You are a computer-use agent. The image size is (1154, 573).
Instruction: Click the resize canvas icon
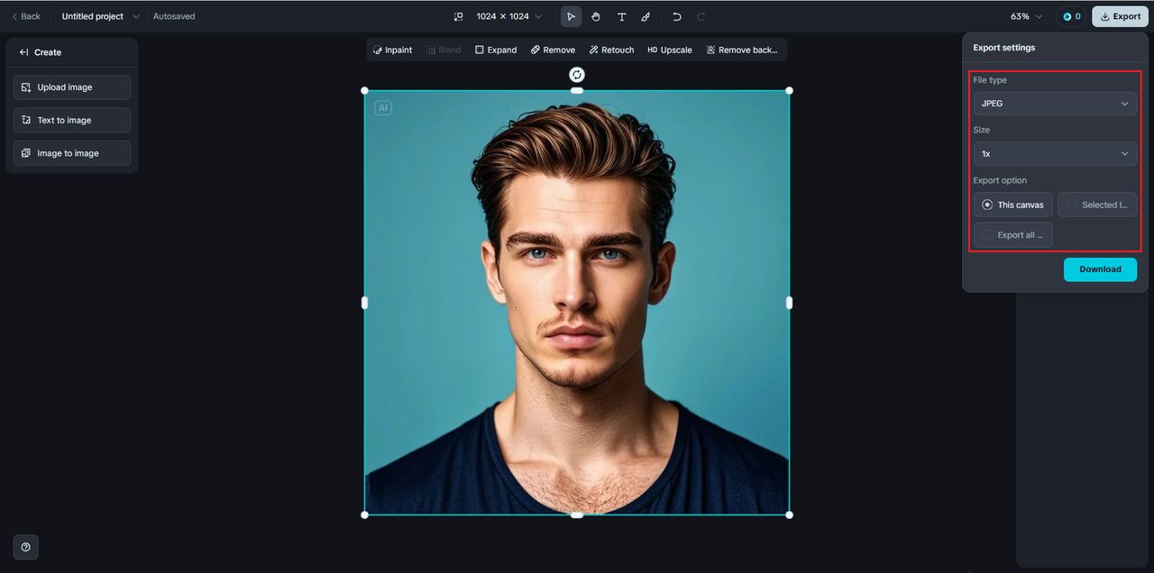[458, 16]
